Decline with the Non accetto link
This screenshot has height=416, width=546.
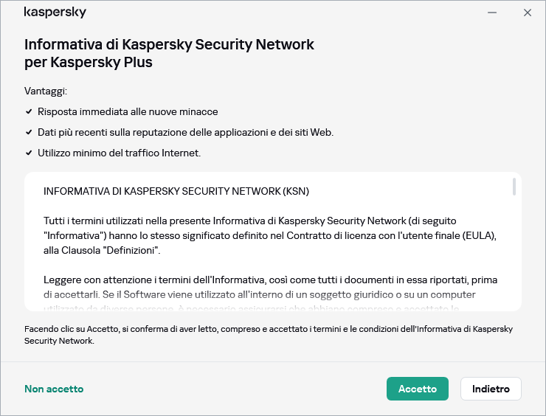(x=54, y=389)
